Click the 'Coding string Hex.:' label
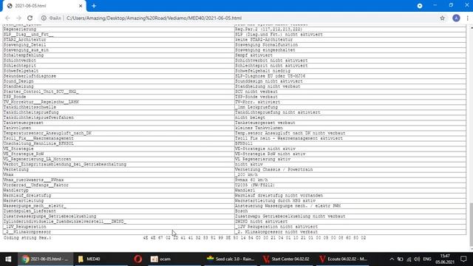473x266 pixels. [x=27, y=238]
